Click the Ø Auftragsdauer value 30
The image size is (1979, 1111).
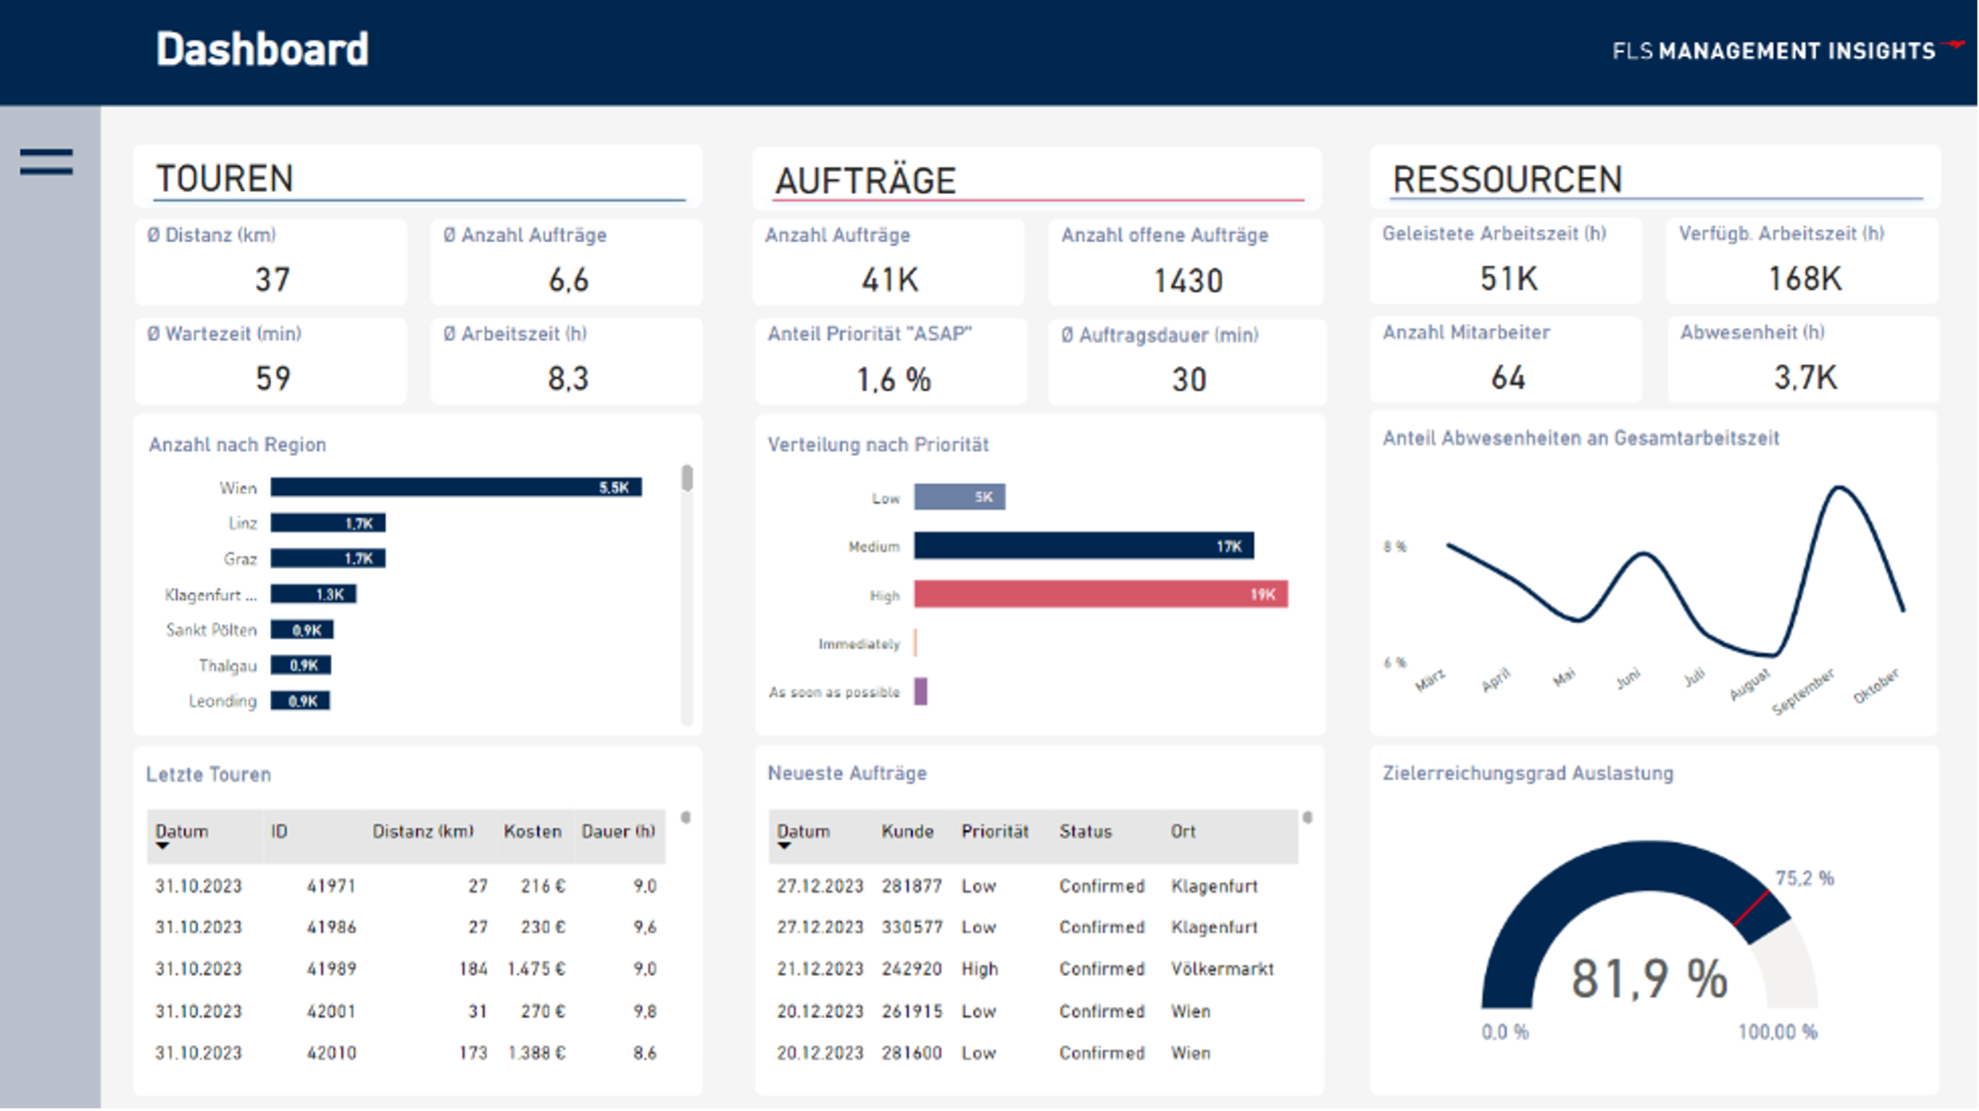[1189, 379]
